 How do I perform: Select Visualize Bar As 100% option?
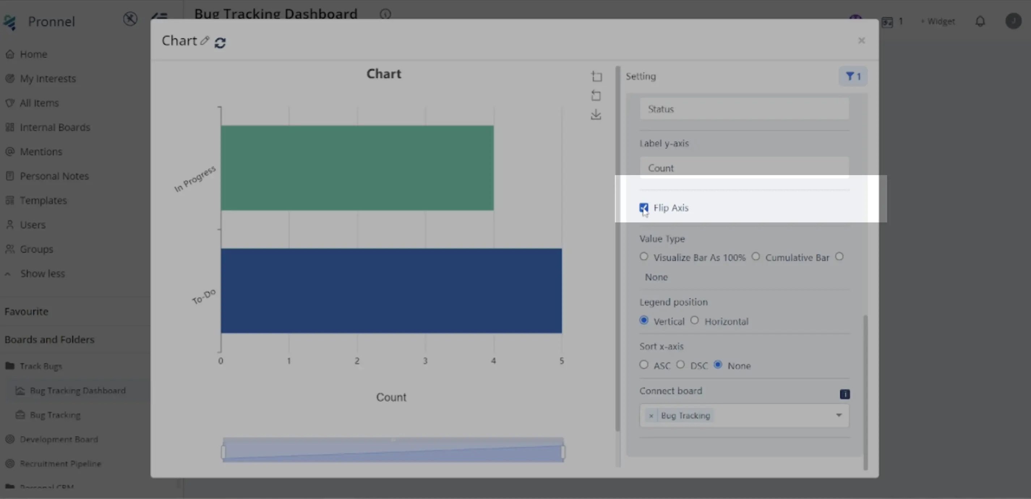pyautogui.click(x=643, y=256)
